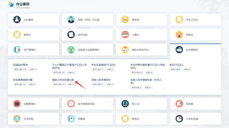The width and height of the screenshot is (229, 128).
Task: Click the star logo beside 办公事项
Action: [x=11, y=5]
